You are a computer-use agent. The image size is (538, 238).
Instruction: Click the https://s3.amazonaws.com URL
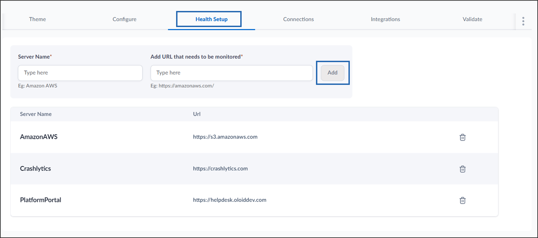225,137
